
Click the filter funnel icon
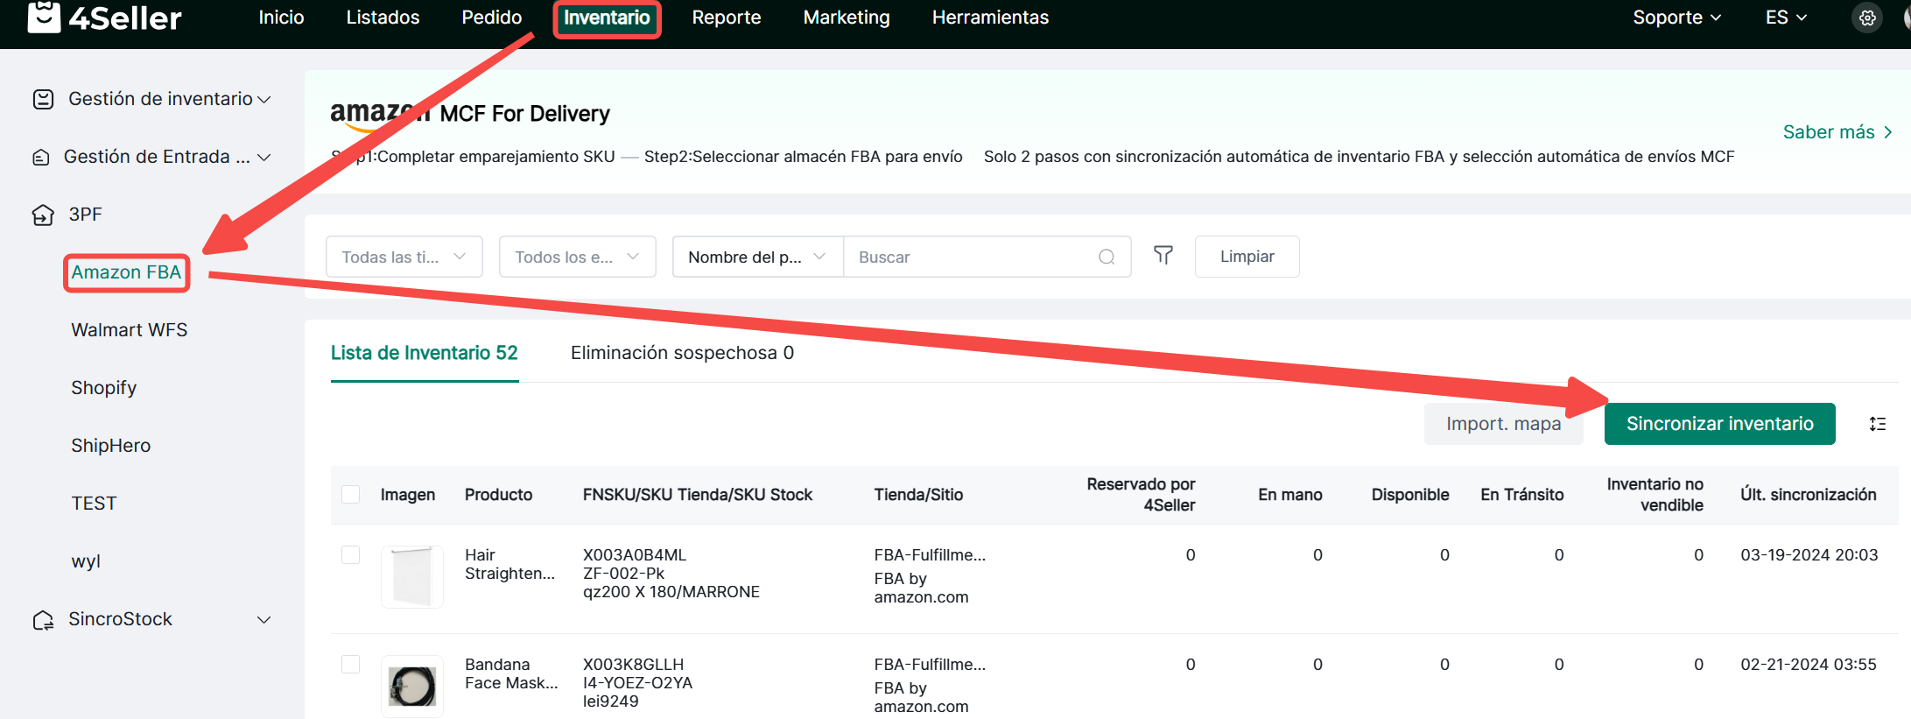pyautogui.click(x=1163, y=256)
